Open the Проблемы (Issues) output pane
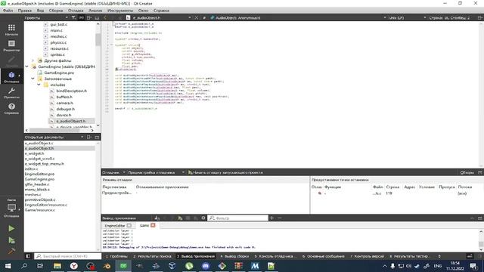Screen dimensions: 484x272 (x=116, y=256)
